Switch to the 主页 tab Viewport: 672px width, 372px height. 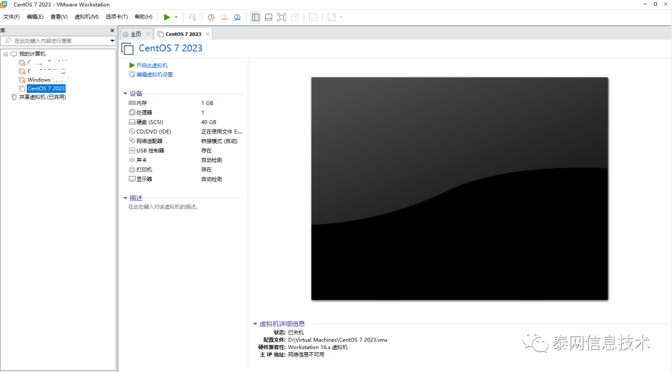click(x=136, y=34)
